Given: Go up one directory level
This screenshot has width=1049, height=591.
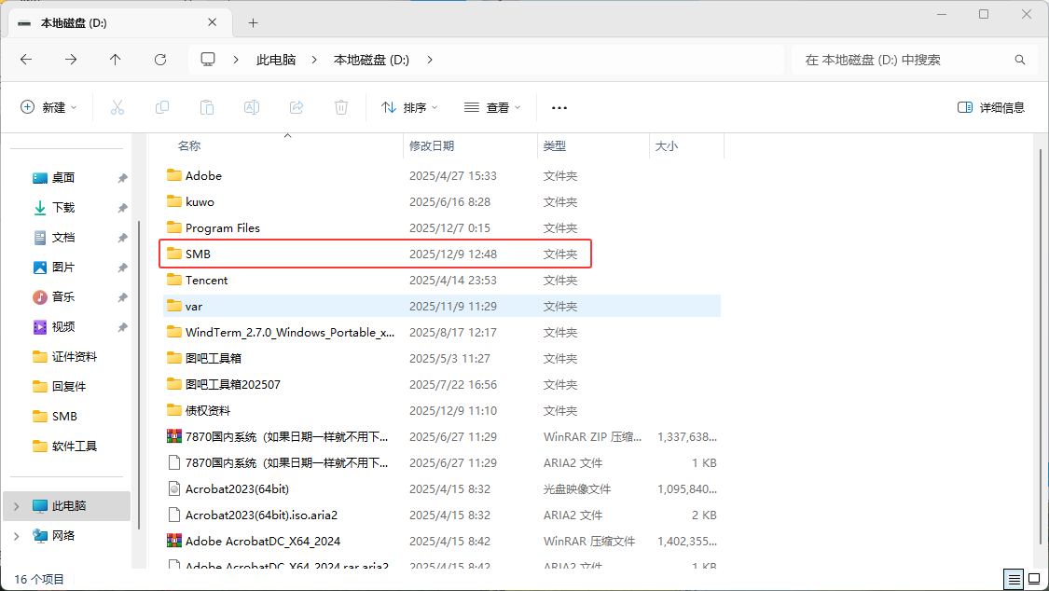Looking at the screenshot, I should point(116,60).
